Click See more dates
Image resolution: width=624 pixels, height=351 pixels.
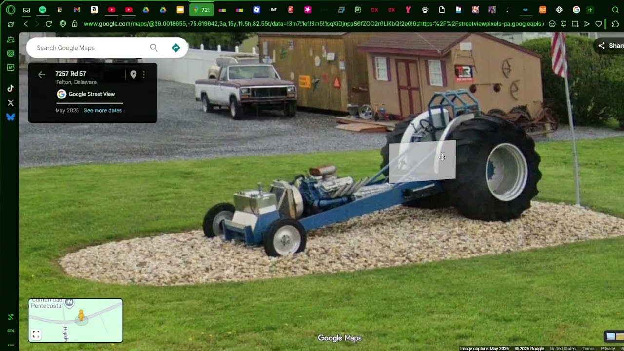click(x=103, y=111)
